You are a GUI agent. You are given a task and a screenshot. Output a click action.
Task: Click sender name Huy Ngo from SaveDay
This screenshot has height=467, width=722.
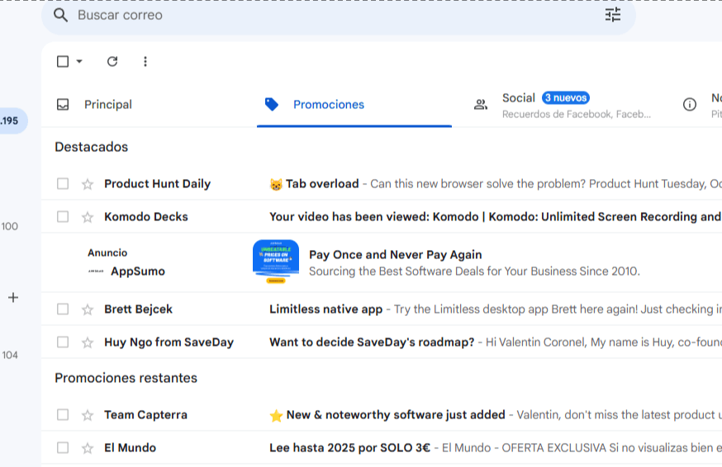(169, 342)
